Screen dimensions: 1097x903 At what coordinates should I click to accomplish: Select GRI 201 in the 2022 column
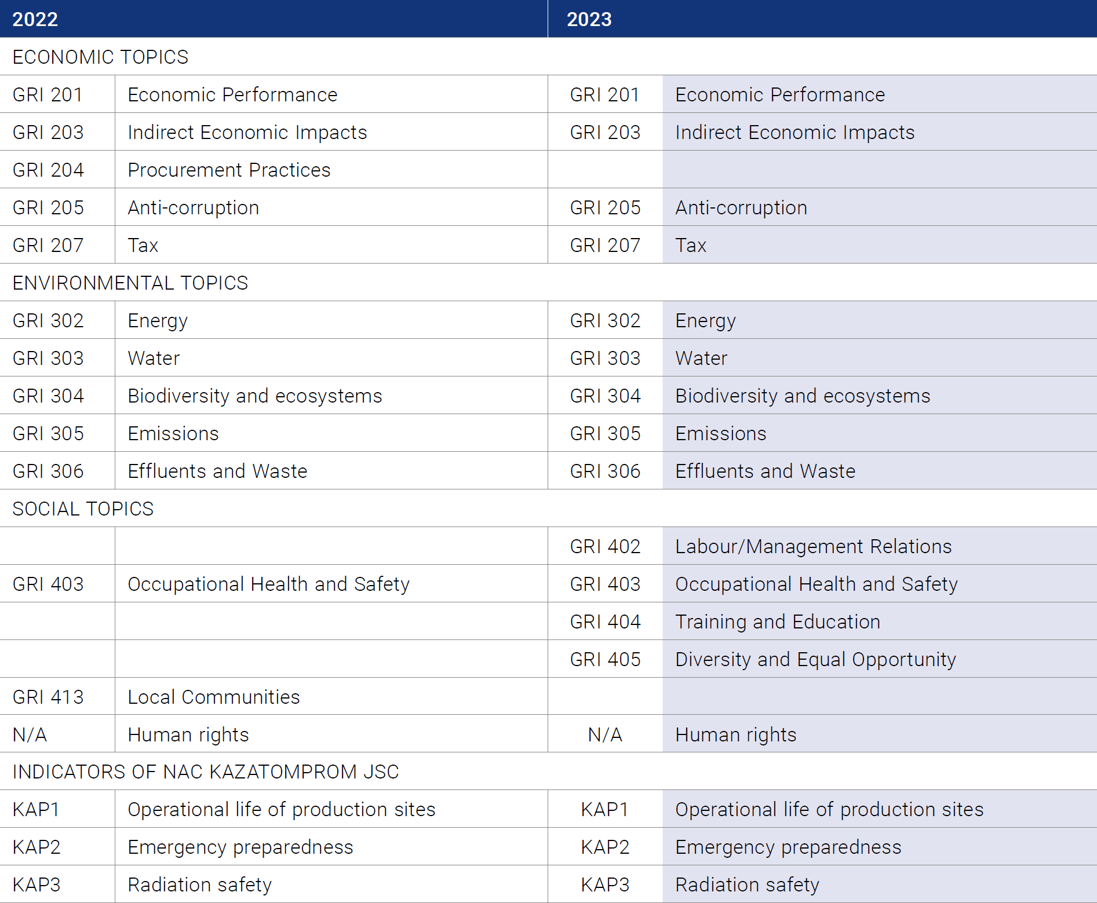tap(48, 94)
